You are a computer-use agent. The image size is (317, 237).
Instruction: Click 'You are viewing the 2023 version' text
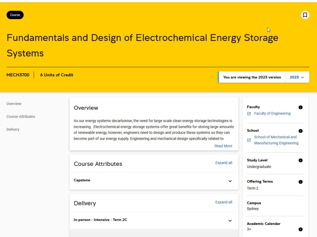(x=252, y=77)
